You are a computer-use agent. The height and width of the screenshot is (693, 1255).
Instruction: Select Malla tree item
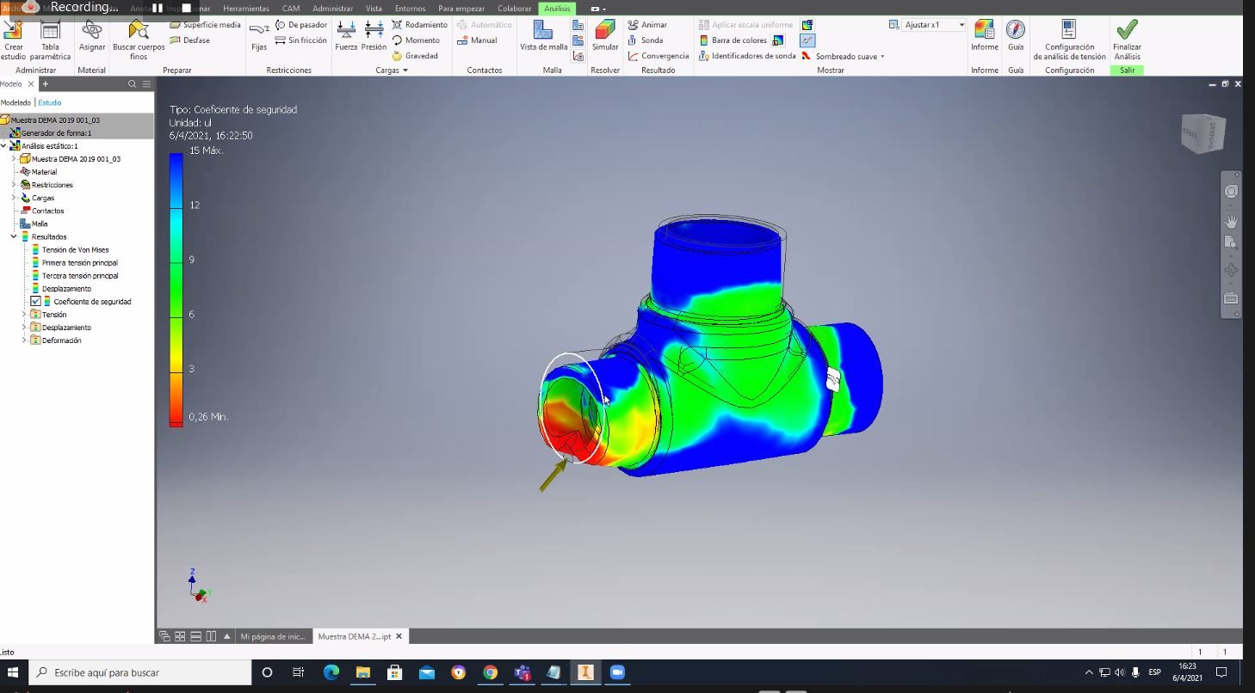tap(40, 224)
